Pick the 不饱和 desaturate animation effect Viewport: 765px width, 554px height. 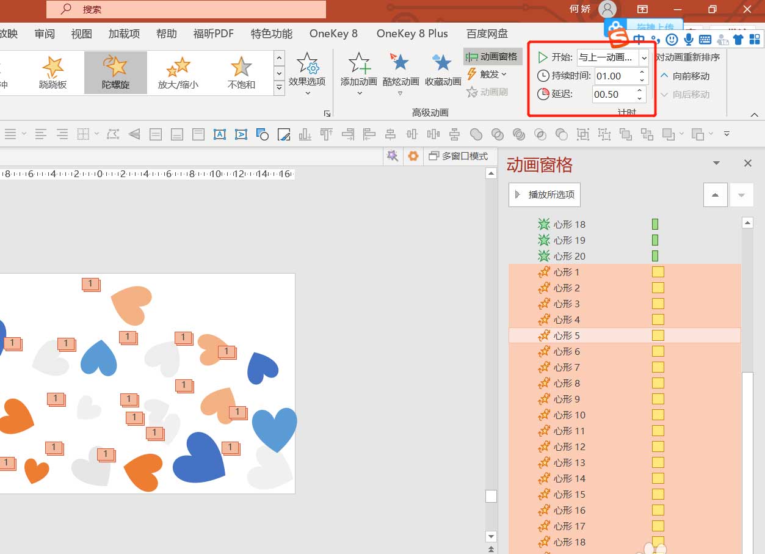point(241,72)
